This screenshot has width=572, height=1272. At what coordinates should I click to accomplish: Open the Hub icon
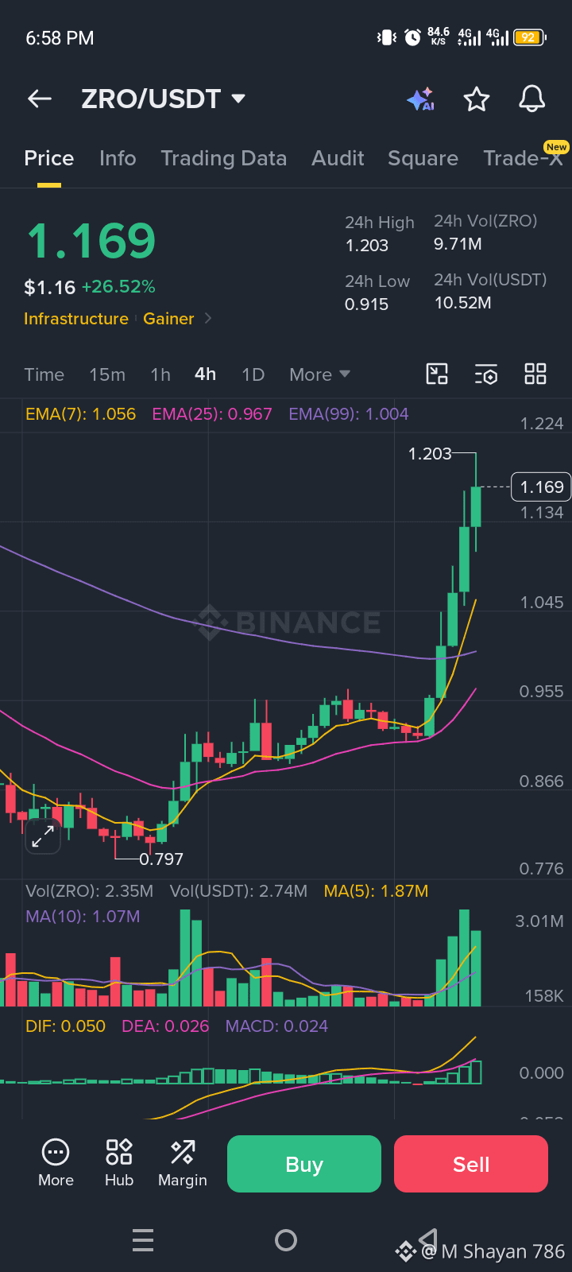[x=119, y=1151]
